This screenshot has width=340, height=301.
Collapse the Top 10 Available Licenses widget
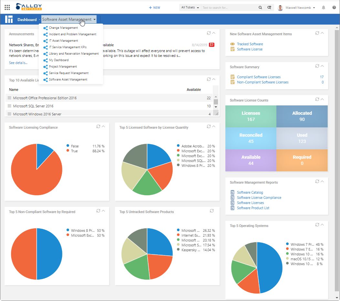click(214, 79)
